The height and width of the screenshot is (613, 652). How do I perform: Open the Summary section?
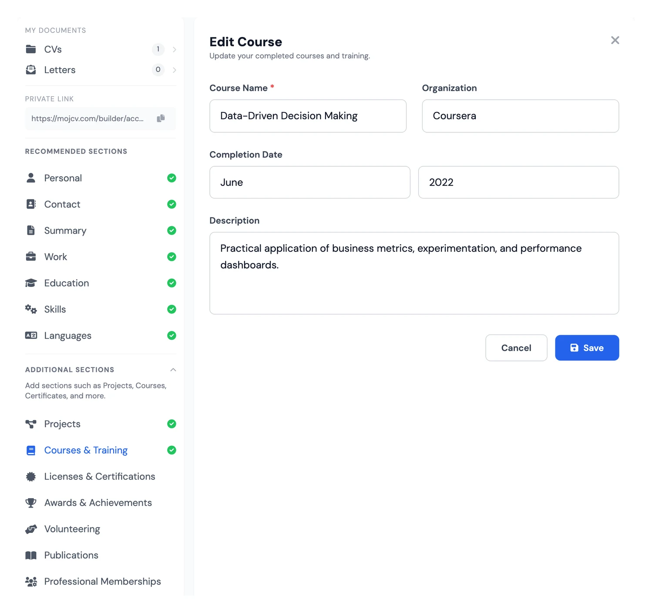point(101,230)
